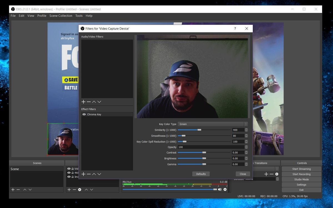The height and width of the screenshot is (208, 333).
Task: Open the Scene Collection menu
Action: coord(61,16)
